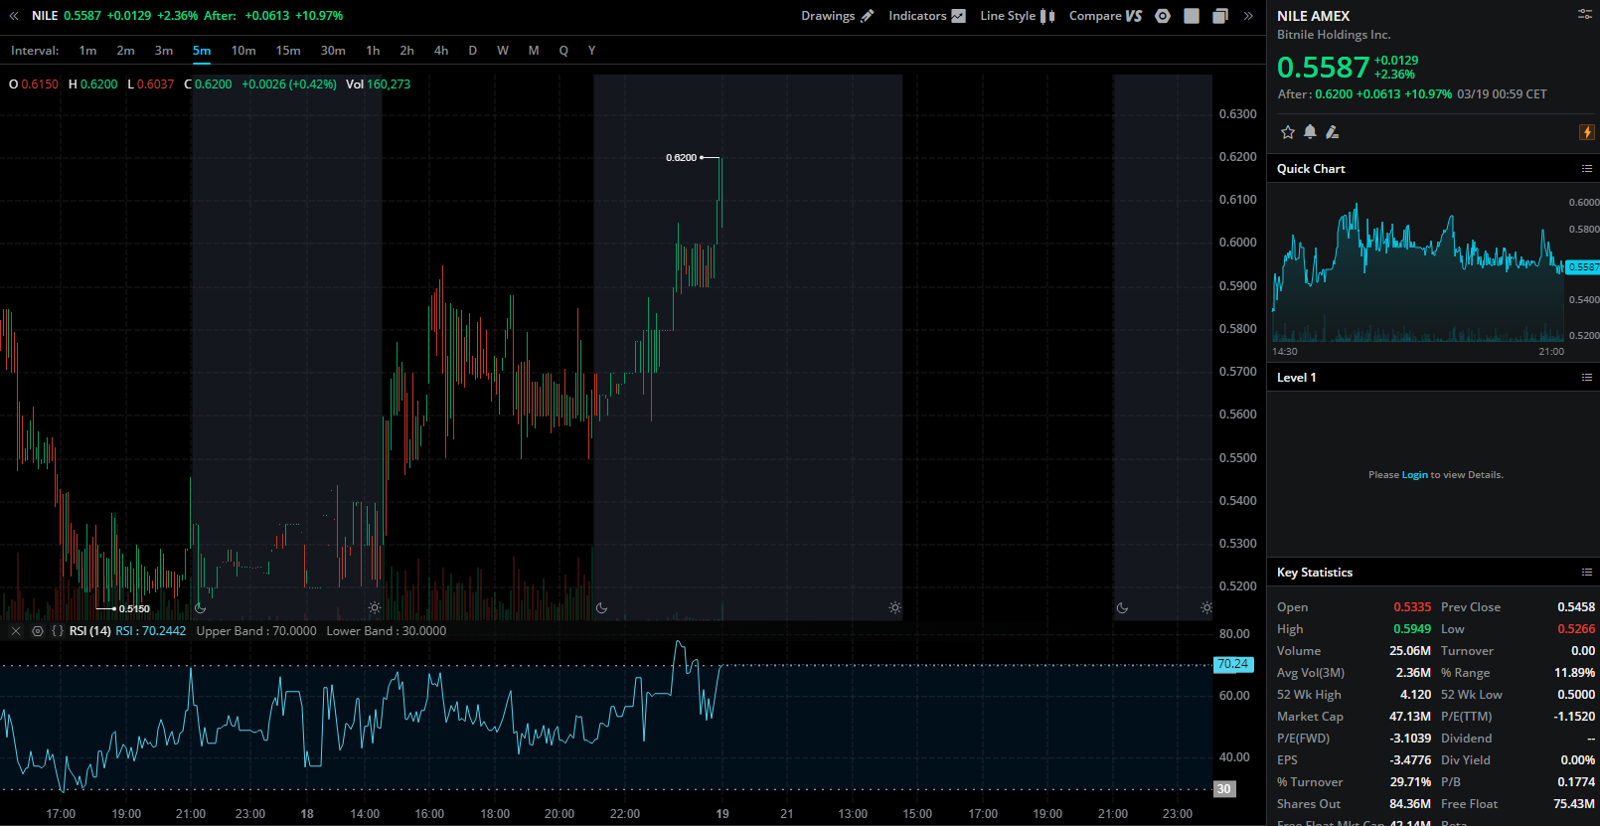
Task: Click the Quick Chart mini graph
Action: (1418, 273)
